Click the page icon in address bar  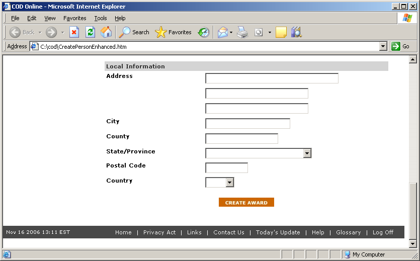[x=34, y=47]
